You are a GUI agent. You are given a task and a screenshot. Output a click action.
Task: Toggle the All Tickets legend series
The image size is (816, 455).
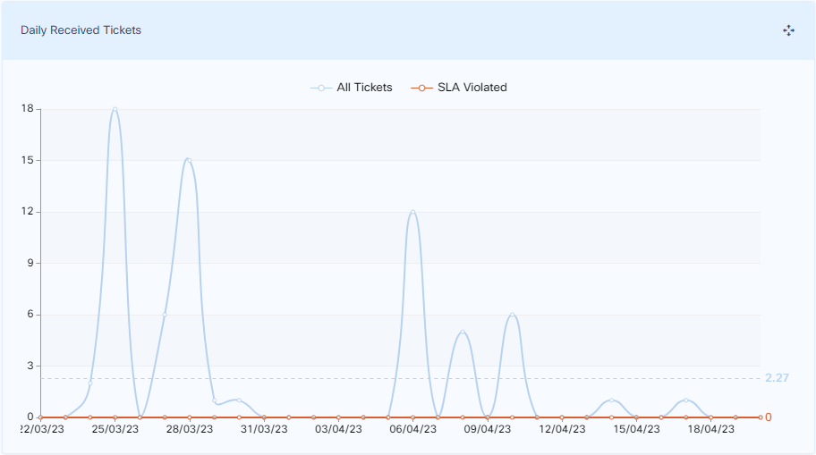click(363, 88)
